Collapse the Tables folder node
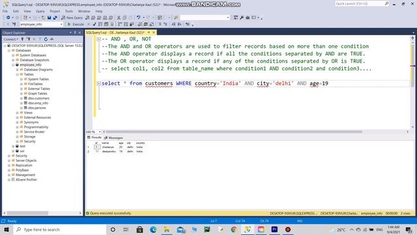The height and width of the screenshot is (235, 417). (18, 74)
